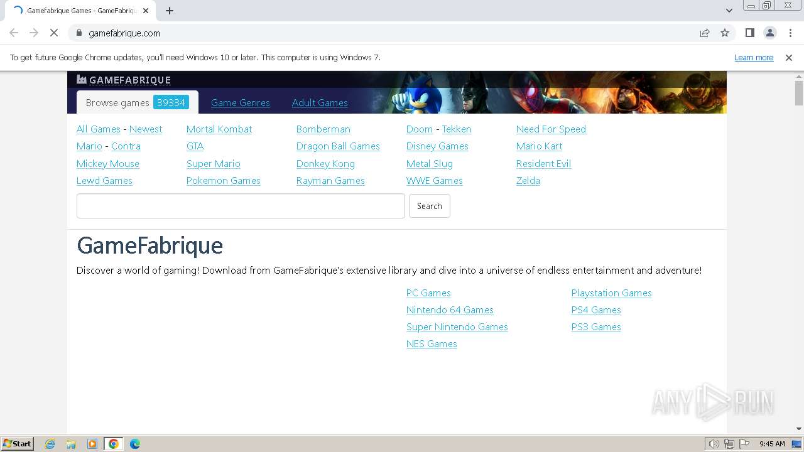Open the Pokemon Games link
Image resolution: width=804 pixels, height=452 pixels.
[224, 181]
